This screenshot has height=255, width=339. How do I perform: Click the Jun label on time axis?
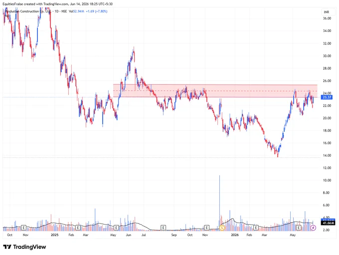(129, 235)
